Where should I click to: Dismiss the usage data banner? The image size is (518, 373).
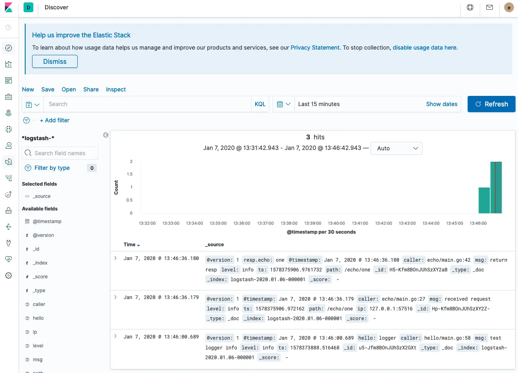point(55,61)
